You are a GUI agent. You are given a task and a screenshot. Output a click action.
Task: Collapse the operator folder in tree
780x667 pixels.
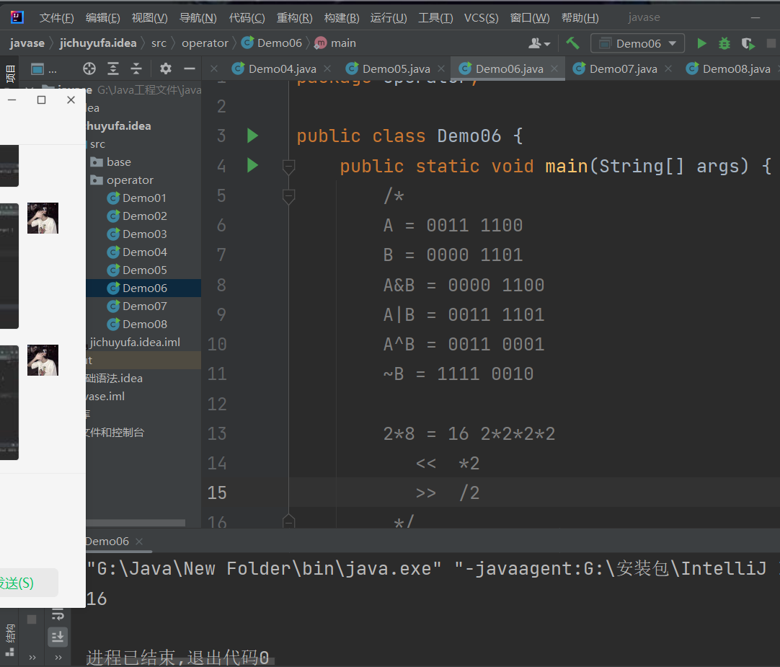click(x=130, y=180)
